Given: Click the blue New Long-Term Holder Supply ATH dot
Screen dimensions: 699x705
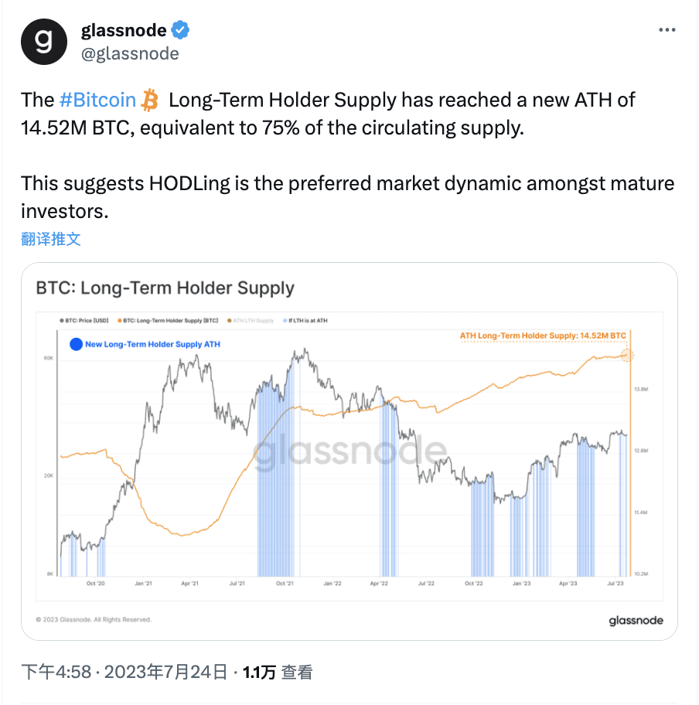Looking at the screenshot, I should pos(75,345).
